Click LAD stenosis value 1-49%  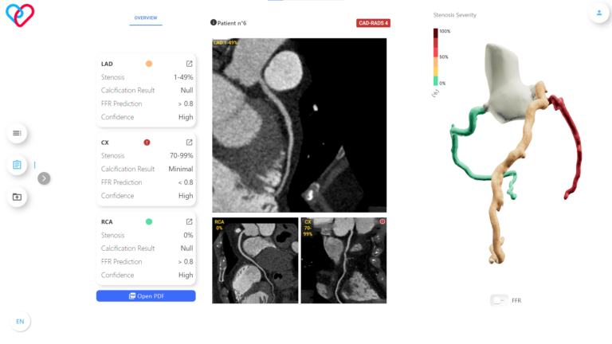tap(183, 77)
